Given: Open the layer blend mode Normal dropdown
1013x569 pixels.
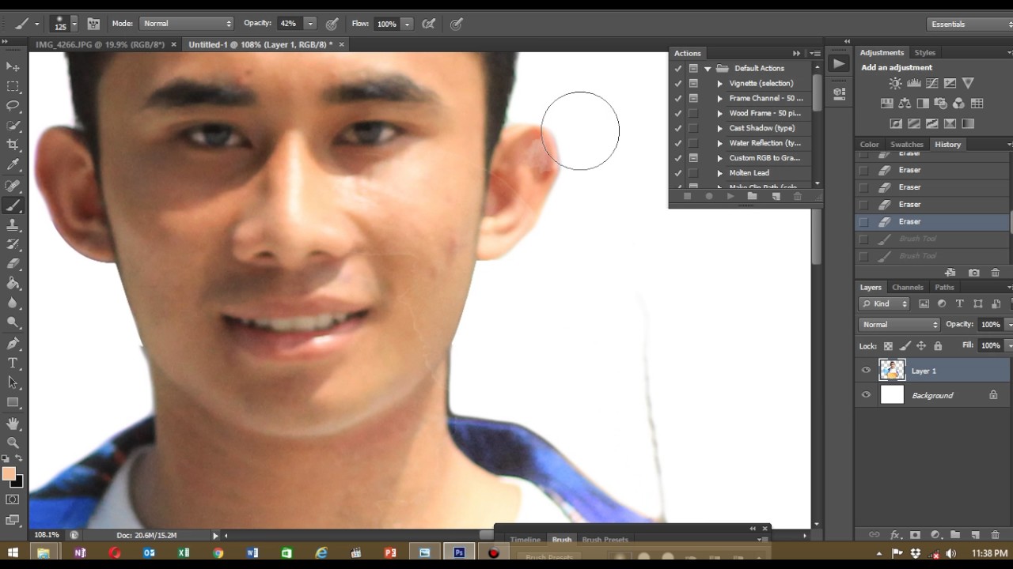Looking at the screenshot, I should click(899, 325).
